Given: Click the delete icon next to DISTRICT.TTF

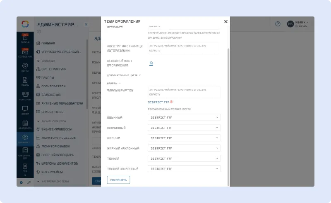Looking at the screenshot, I should pos(171,102).
